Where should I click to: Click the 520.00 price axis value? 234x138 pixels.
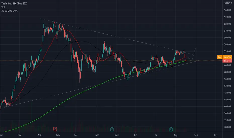click(227, 86)
